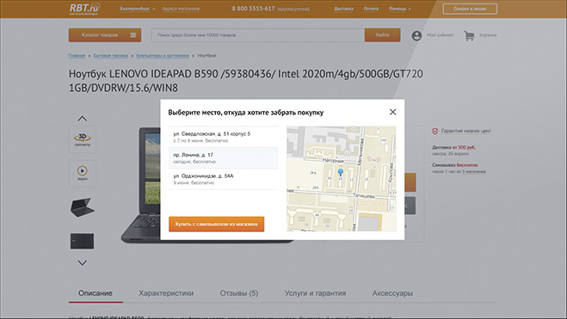Screen dimensions: 567x319
Task: Select pickup at пр. Ленина, д. 17
Action: [224, 158]
